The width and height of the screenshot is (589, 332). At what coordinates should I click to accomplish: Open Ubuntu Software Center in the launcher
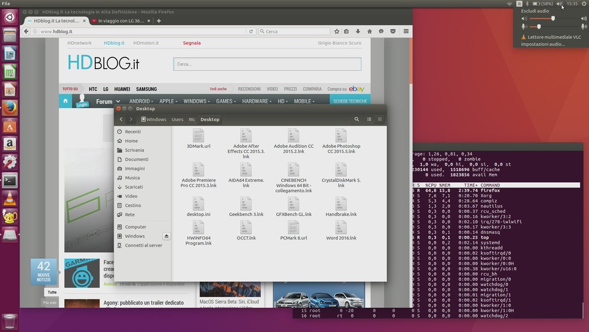(x=10, y=126)
